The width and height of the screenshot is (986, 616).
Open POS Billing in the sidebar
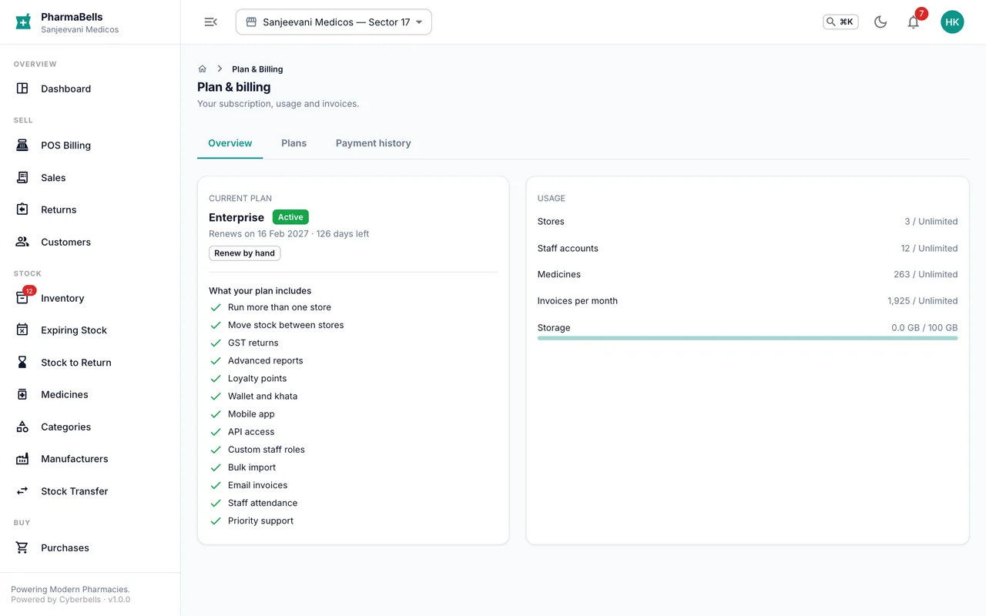coord(90,146)
